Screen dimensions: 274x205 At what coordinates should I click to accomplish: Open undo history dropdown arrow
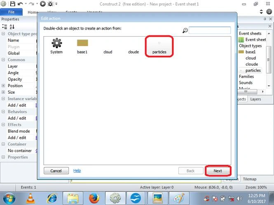[26, 4]
